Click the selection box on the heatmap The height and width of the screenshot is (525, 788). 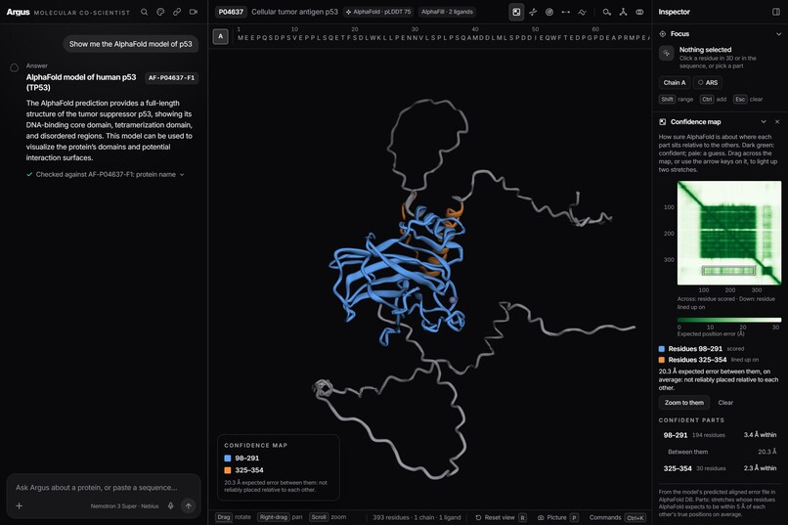pyautogui.click(x=728, y=270)
